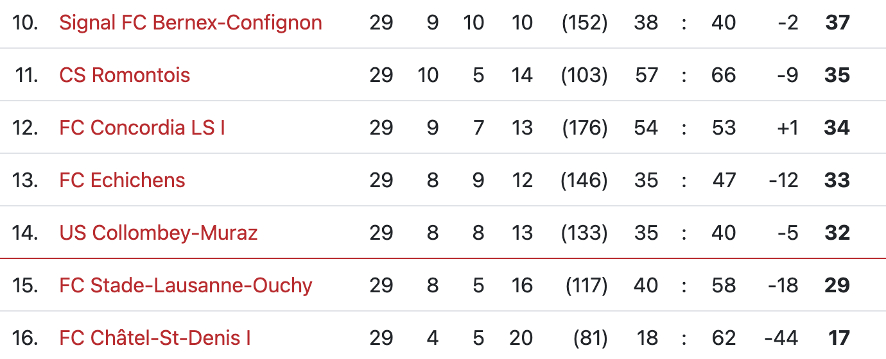Click Romontois's fair play value (103)

[584, 76]
